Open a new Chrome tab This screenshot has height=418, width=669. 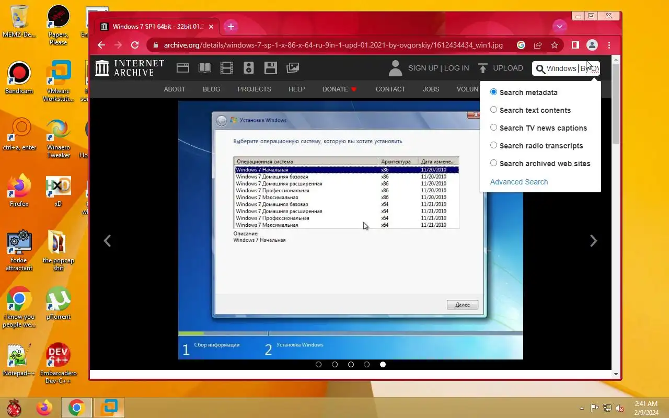[x=231, y=26]
